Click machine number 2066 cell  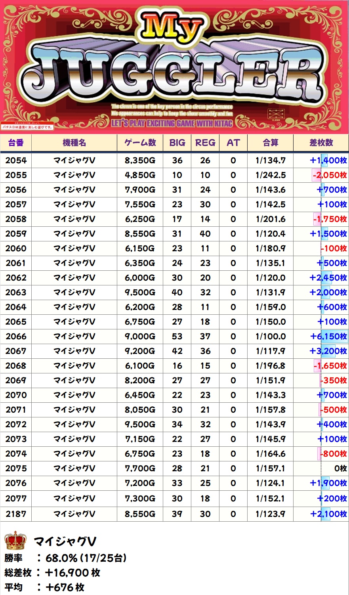(16, 337)
